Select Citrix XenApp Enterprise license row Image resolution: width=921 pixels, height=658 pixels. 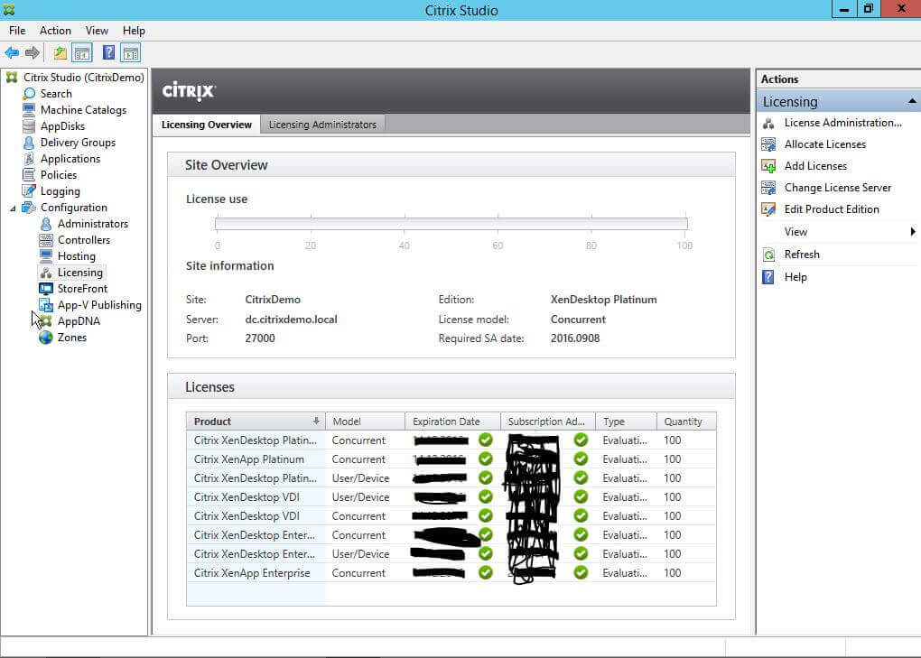pyautogui.click(x=451, y=573)
